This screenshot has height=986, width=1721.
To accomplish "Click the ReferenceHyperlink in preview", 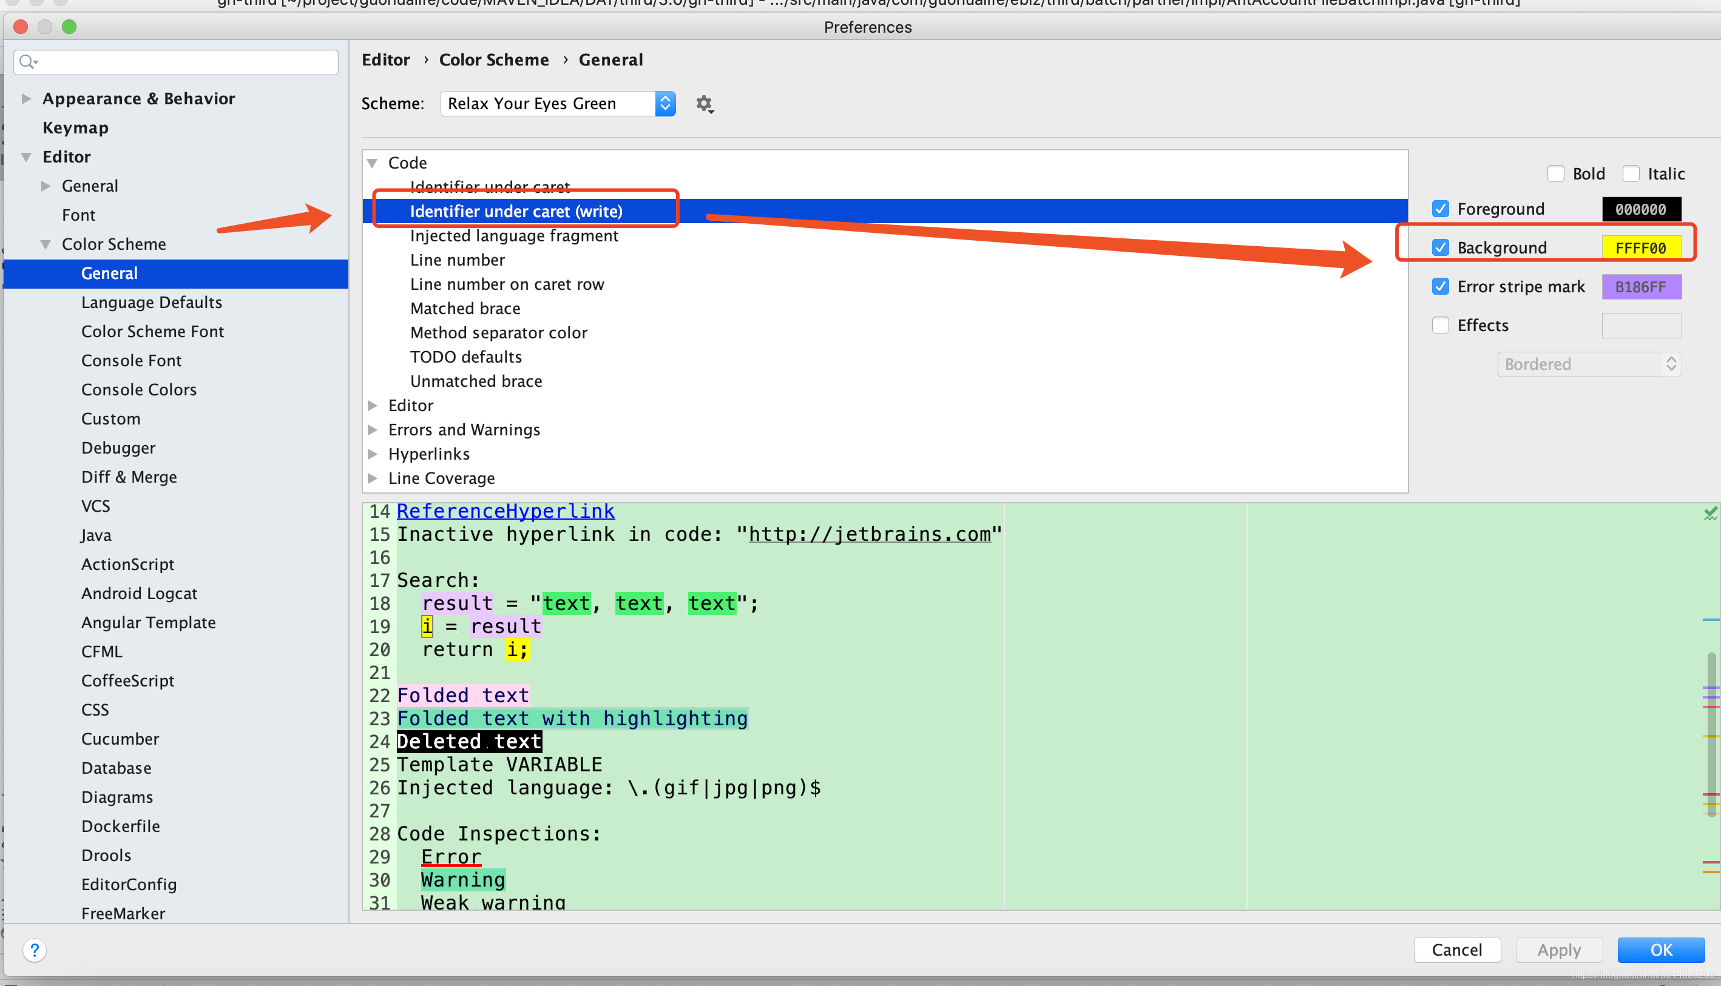I will [x=505, y=511].
